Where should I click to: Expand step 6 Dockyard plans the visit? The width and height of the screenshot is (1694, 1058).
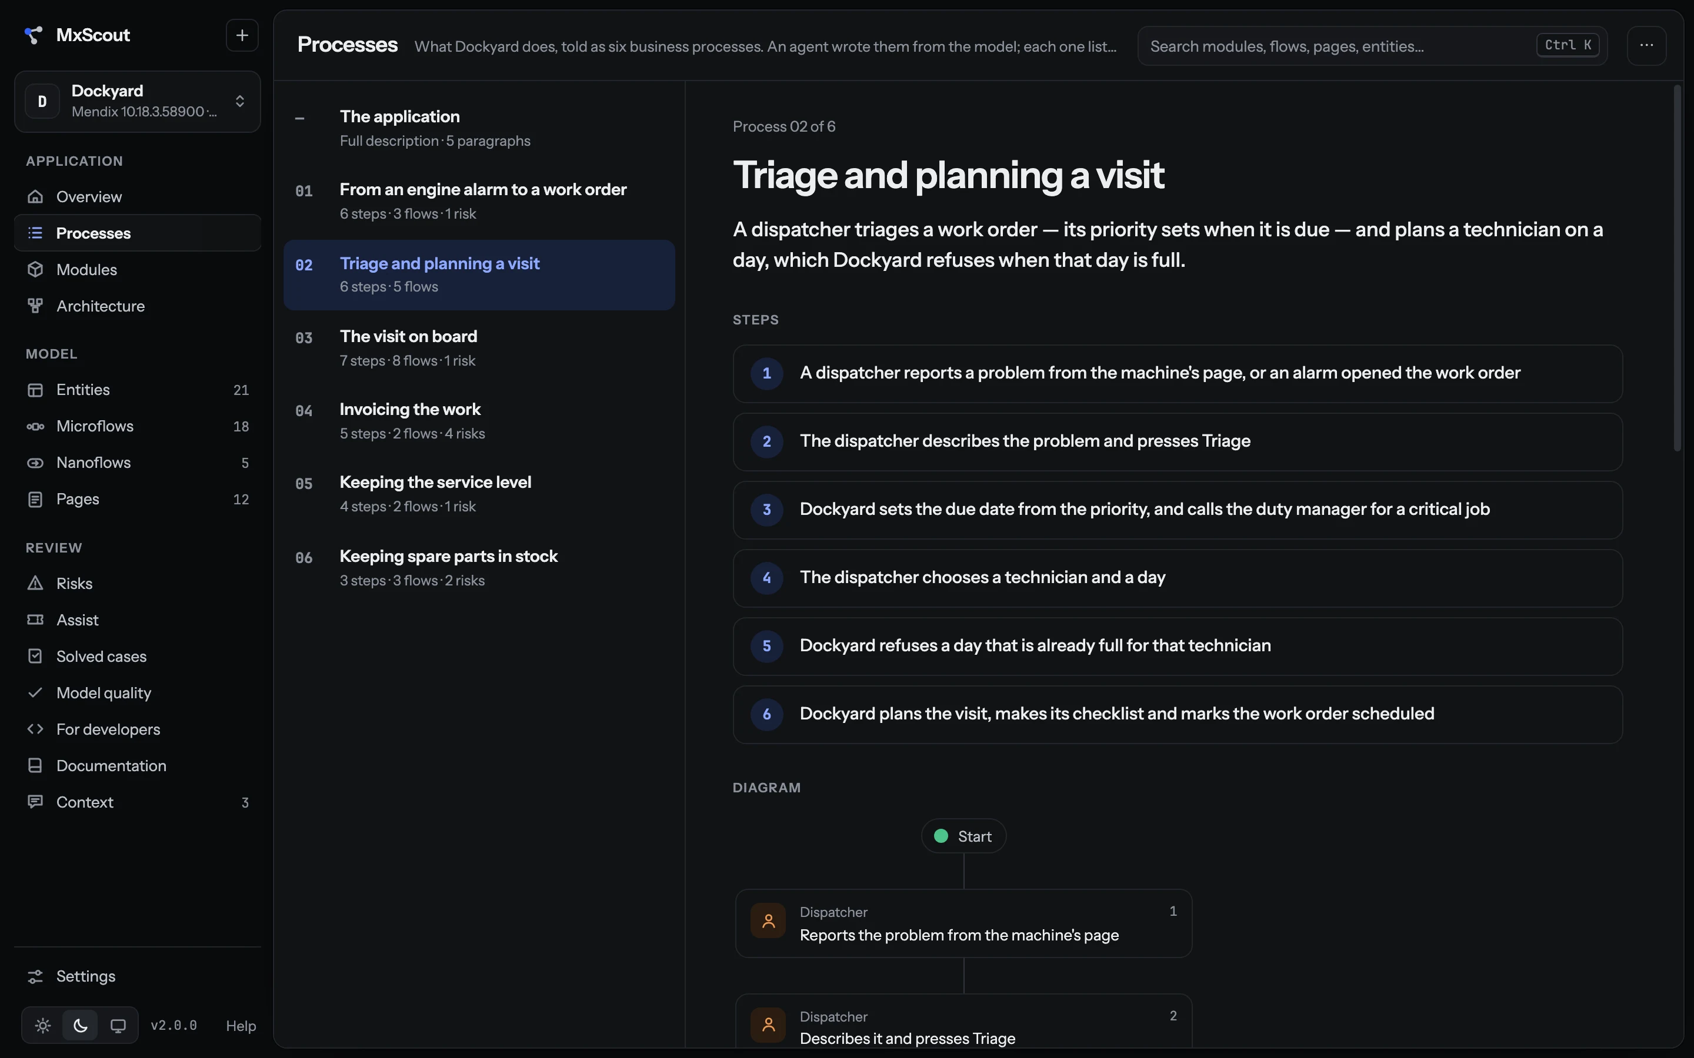click(1178, 714)
